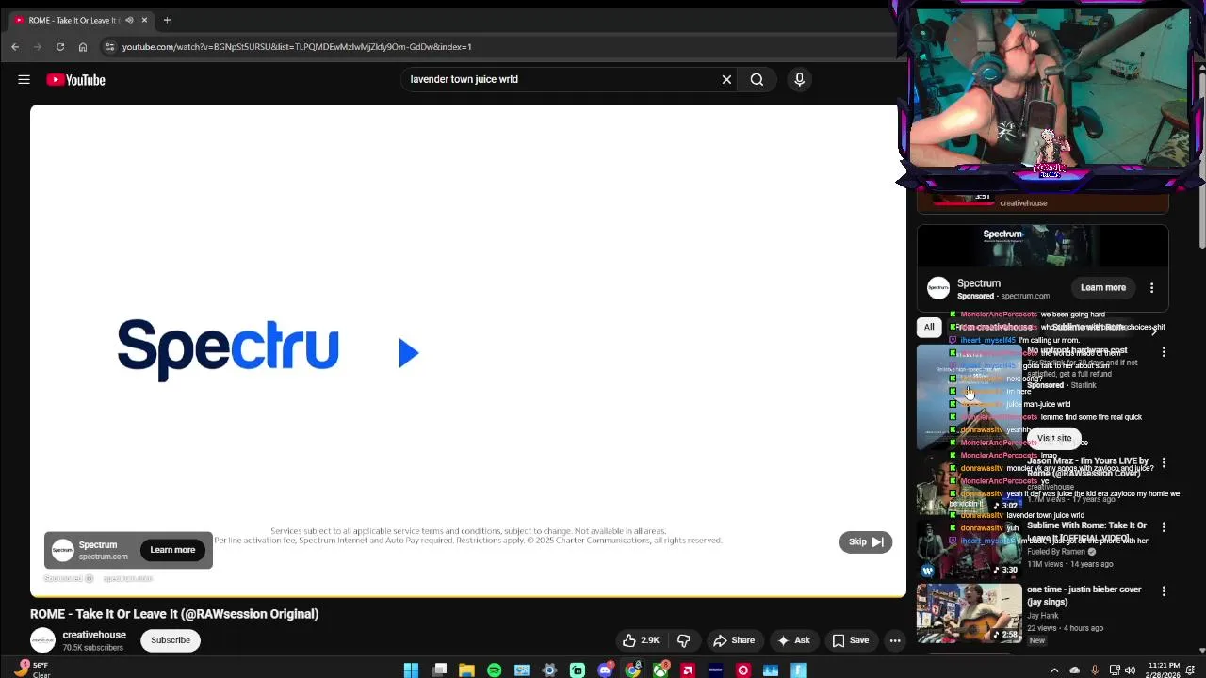Open the one time - justin bieber cover title

pyautogui.click(x=1084, y=595)
